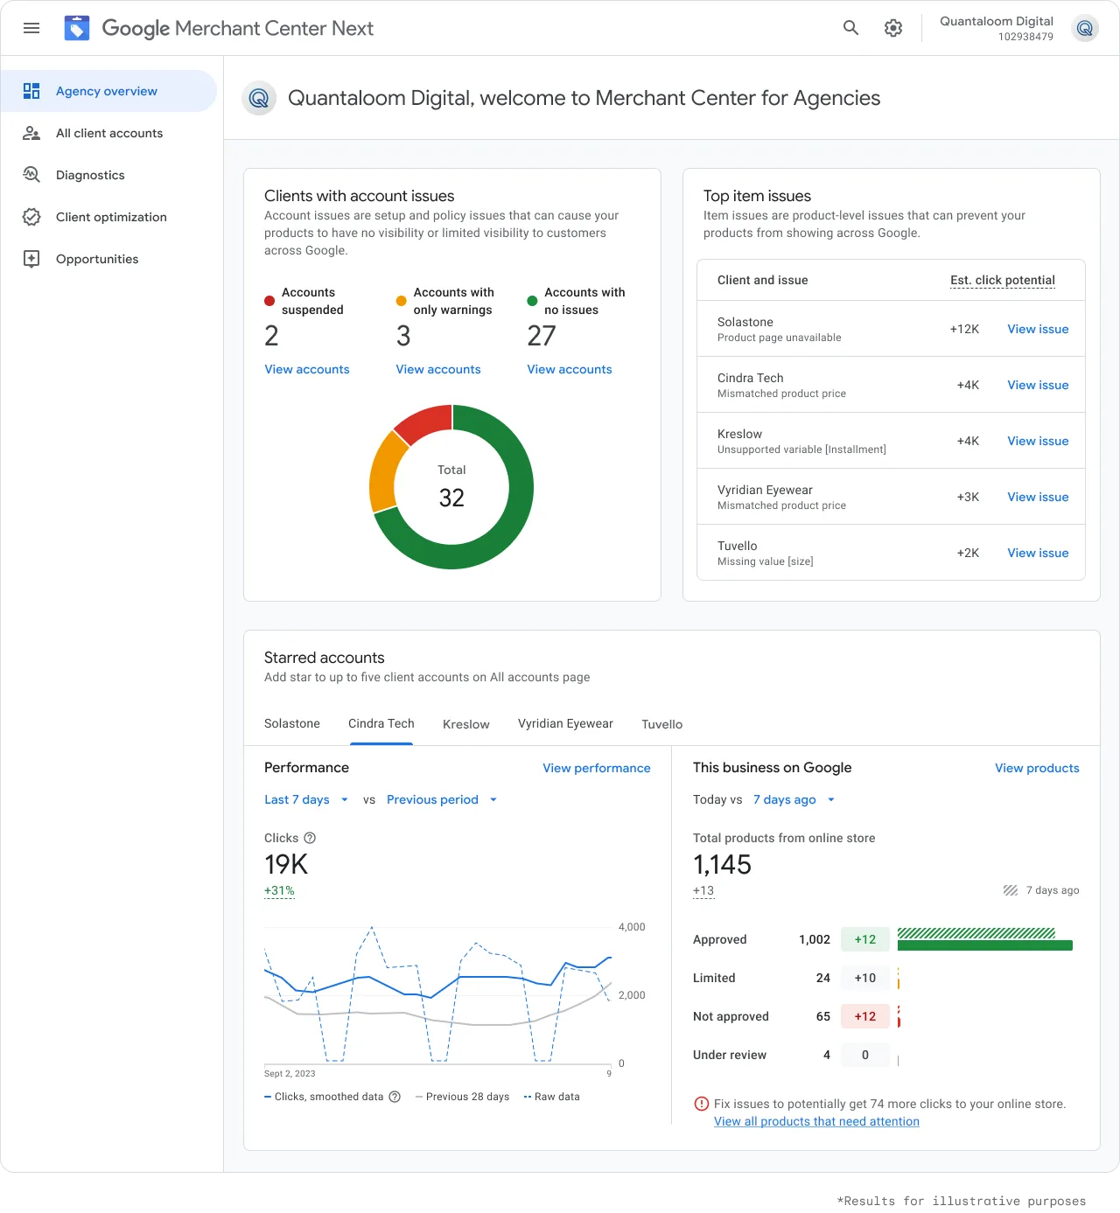This screenshot has width=1120, height=1213.
Task: Click the +13 total products change
Action: point(703,890)
